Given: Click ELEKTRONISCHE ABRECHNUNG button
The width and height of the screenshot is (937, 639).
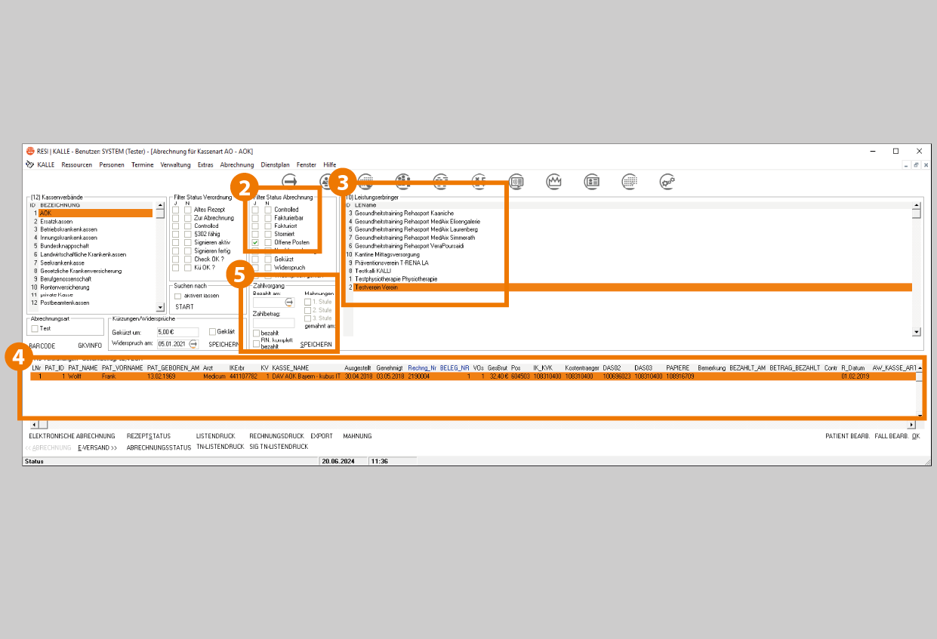Looking at the screenshot, I should coord(72,436).
